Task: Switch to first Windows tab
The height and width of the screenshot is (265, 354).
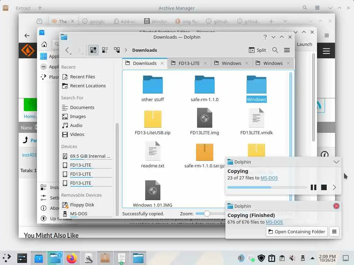Action: (231, 63)
